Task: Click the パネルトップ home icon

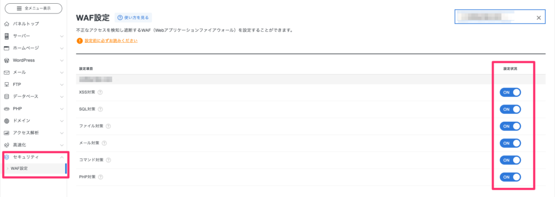Action: [x=7, y=24]
